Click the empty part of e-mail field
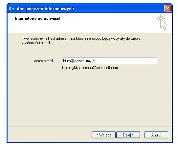Image resolution: width=178 pixels, height=144 pixels. point(126,61)
